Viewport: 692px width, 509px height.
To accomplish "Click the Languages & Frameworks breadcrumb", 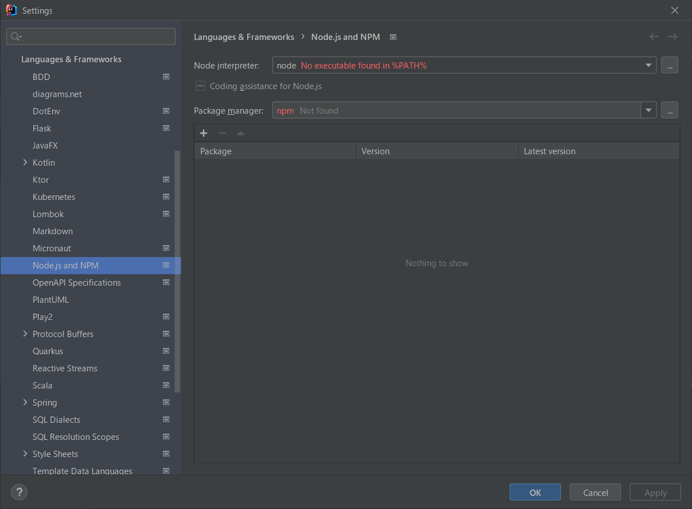I will tap(244, 37).
